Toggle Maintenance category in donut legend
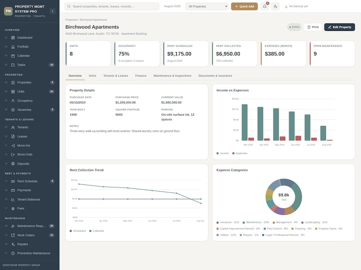The width and height of the screenshot is (361, 270). click(256, 222)
